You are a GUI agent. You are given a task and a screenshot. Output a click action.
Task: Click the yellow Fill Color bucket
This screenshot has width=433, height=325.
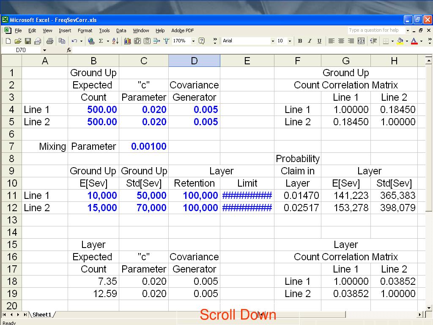(400, 41)
